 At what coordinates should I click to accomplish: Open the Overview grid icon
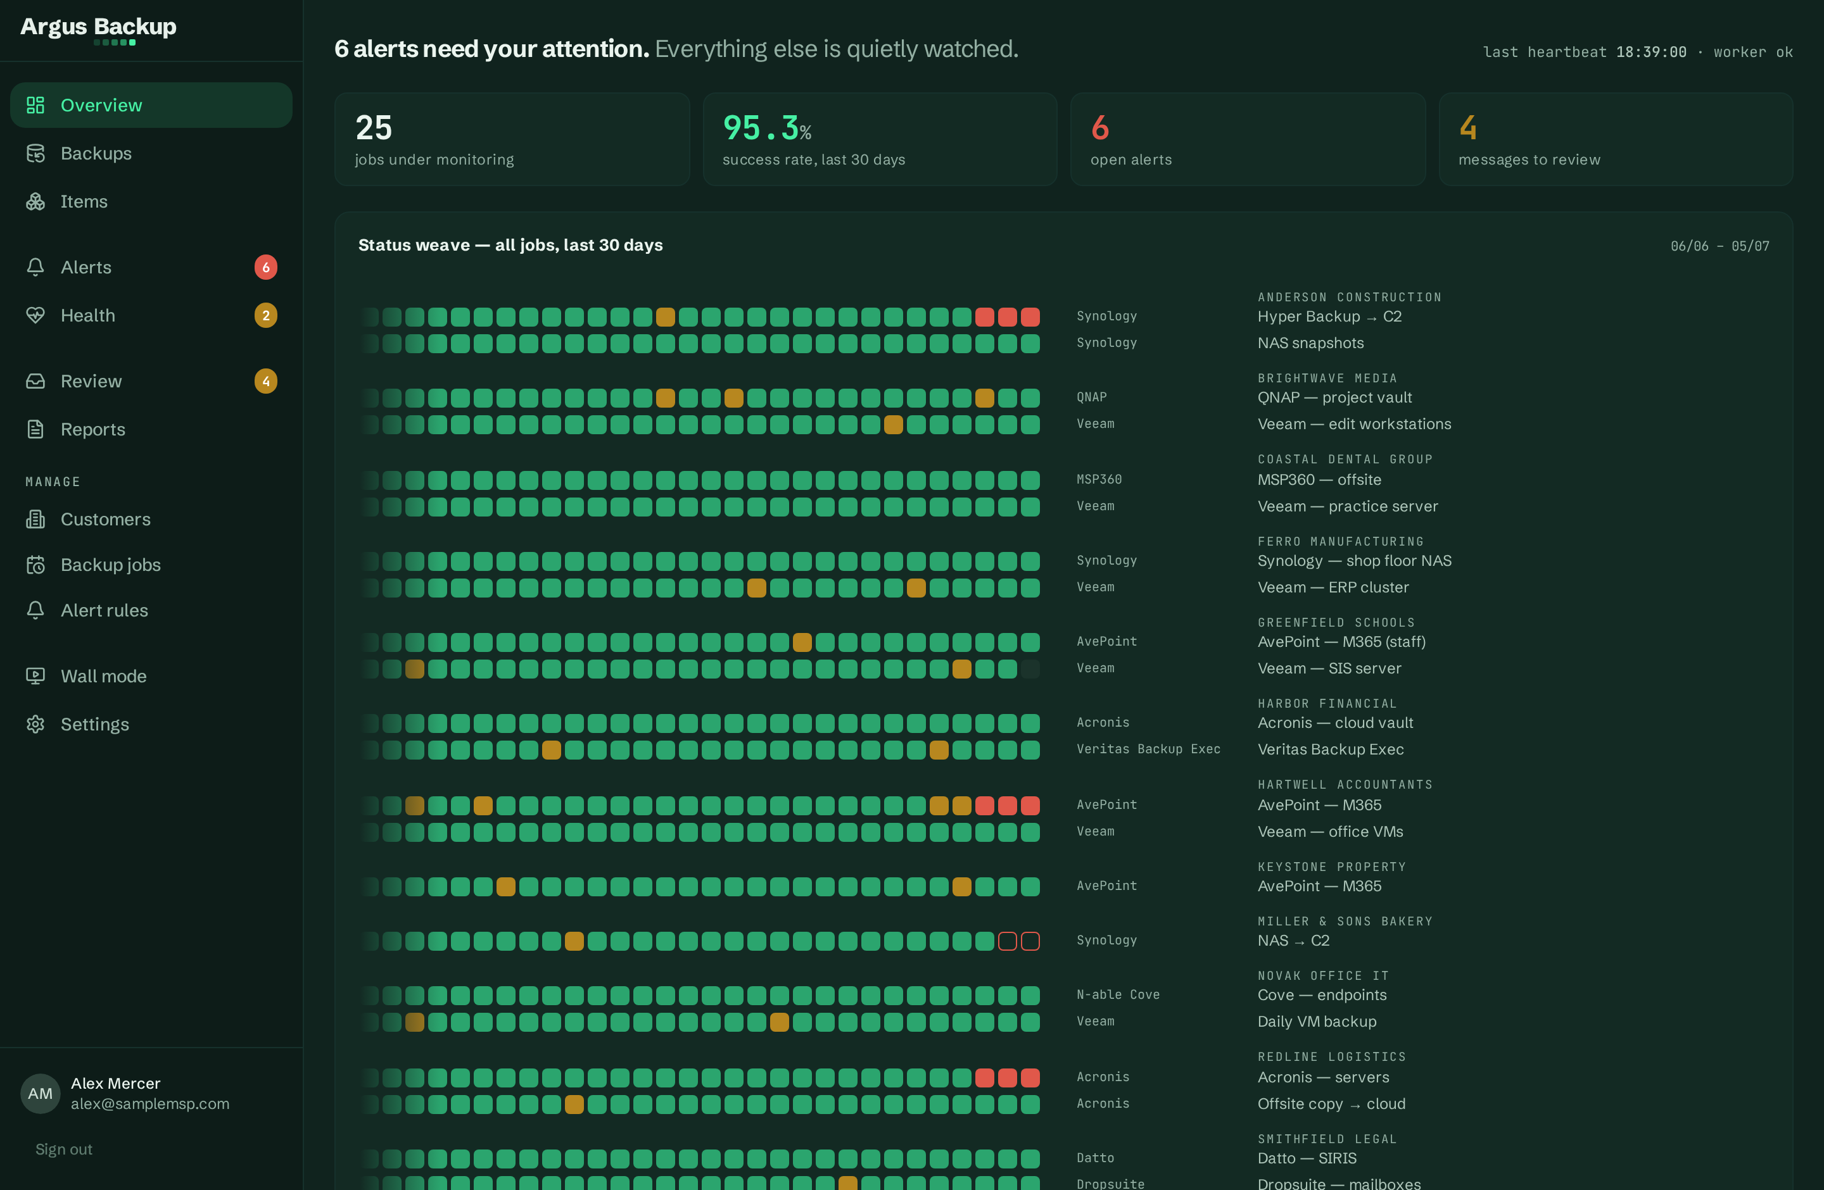(35, 105)
